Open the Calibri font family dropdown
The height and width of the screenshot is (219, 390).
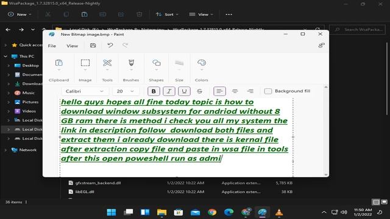(x=85, y=91)
